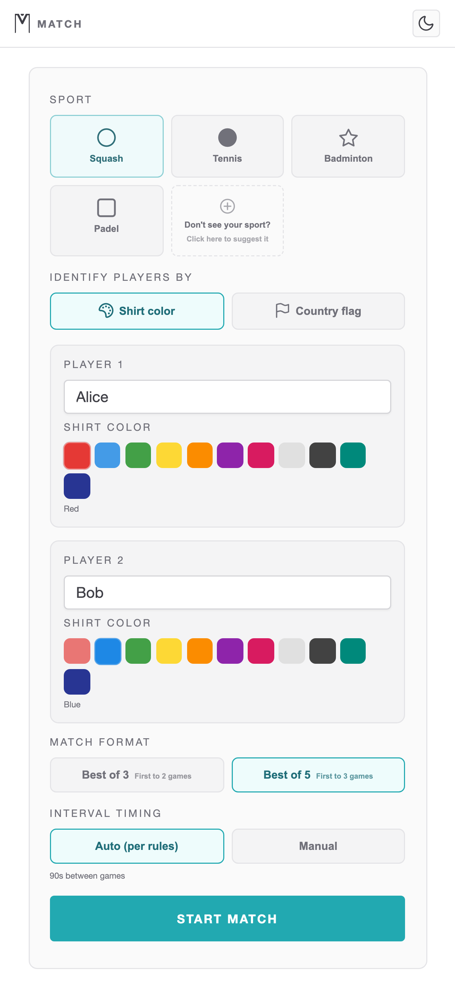This screenshot has height=985, width=455.
Task: Select Best of 3 match format
Action: click(x=137, y=775)
